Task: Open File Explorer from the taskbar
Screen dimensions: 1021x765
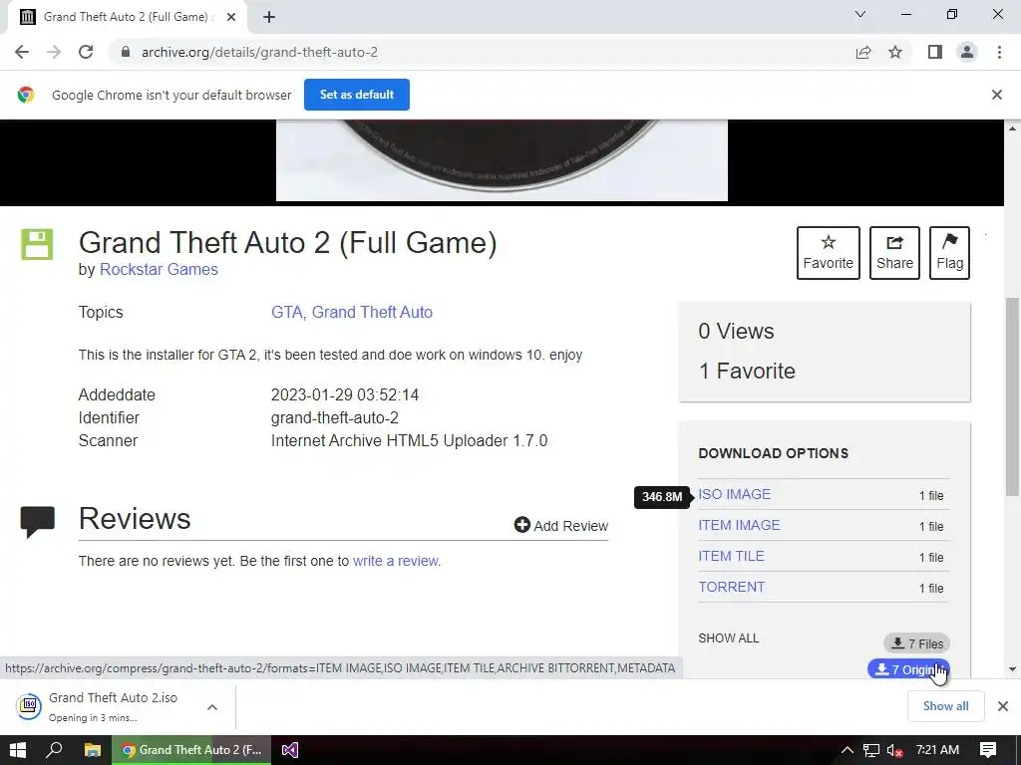Action: pos(93,750)
